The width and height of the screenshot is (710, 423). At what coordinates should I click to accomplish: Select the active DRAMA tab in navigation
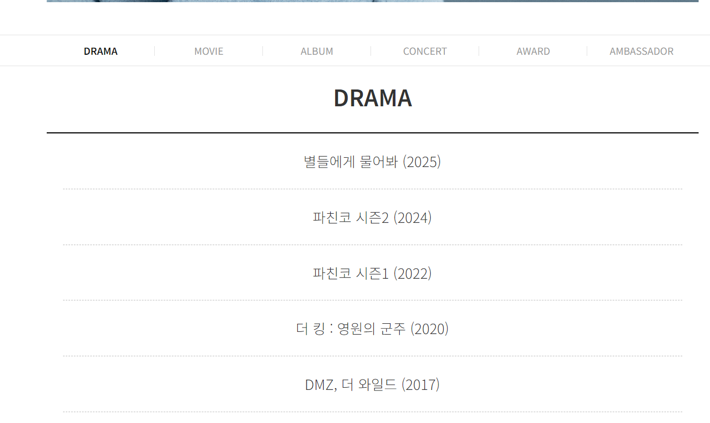pyautogui.click(x=100, y=51)
